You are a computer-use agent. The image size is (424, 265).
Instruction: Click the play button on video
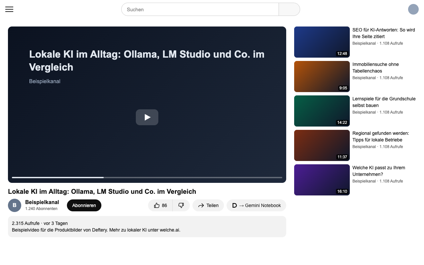pos(147,117)
